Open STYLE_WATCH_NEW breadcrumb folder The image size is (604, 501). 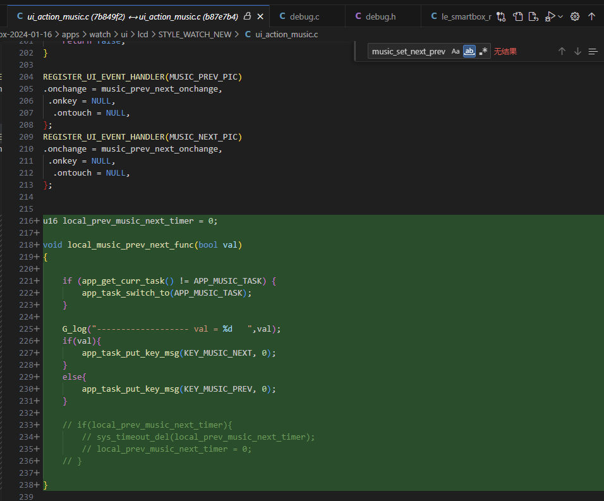(195, 34)
